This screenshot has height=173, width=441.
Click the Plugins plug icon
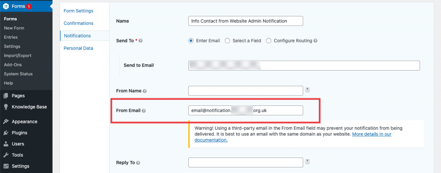click(x=6, y=133)
